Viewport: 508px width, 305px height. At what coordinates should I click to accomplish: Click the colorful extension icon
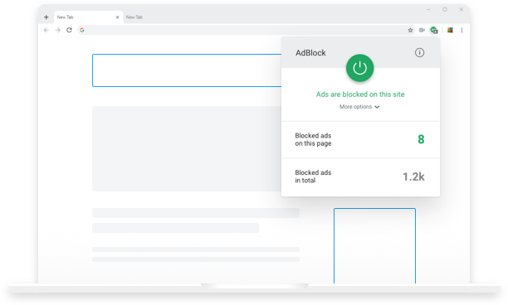tap(450, 30)
